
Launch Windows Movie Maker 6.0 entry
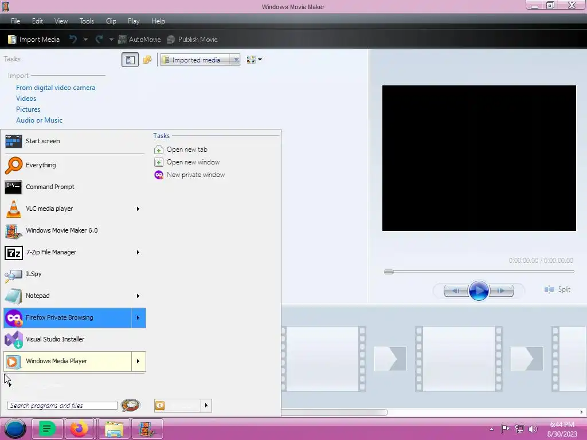(74, 230)
